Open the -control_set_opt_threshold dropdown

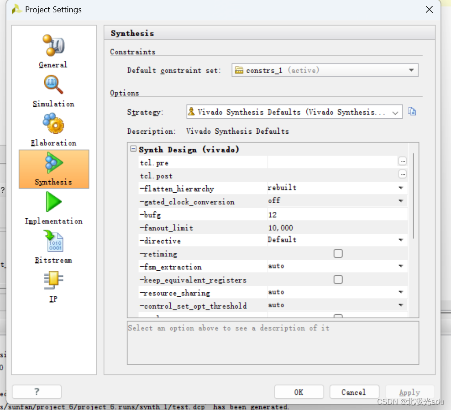(x=401, y=305)
